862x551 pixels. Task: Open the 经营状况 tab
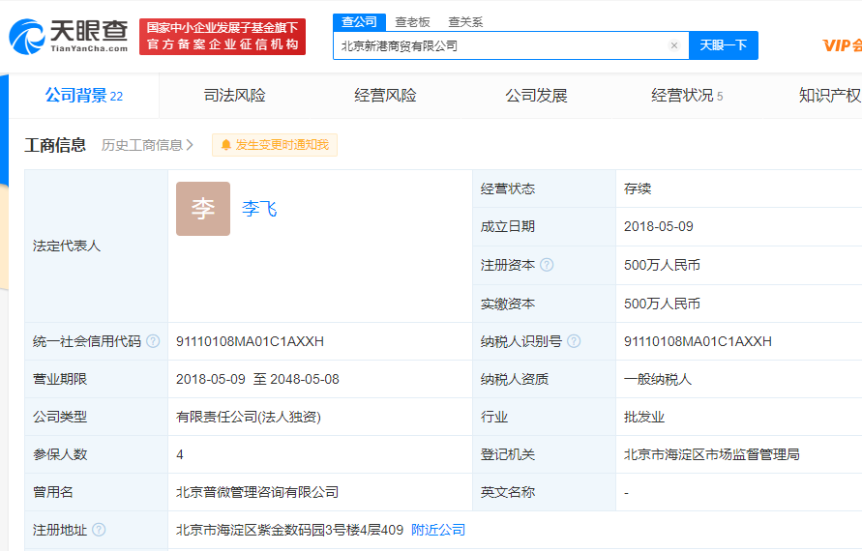click(x=686, y=96)
